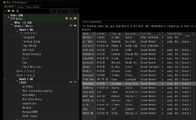Screen dimensions: 196x120
Task: Click the Osprey ship type cell
Action: (x=115, y=88)
